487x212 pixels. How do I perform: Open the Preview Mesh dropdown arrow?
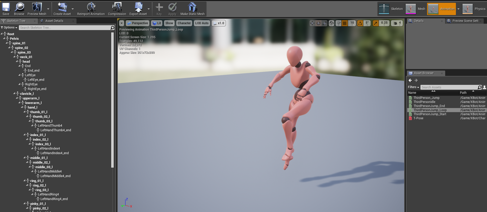click(48, 9)
